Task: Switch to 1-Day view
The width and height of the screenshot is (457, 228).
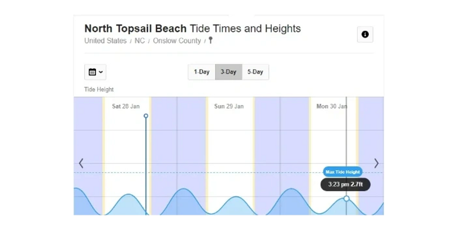Action: tap(202, 72)
